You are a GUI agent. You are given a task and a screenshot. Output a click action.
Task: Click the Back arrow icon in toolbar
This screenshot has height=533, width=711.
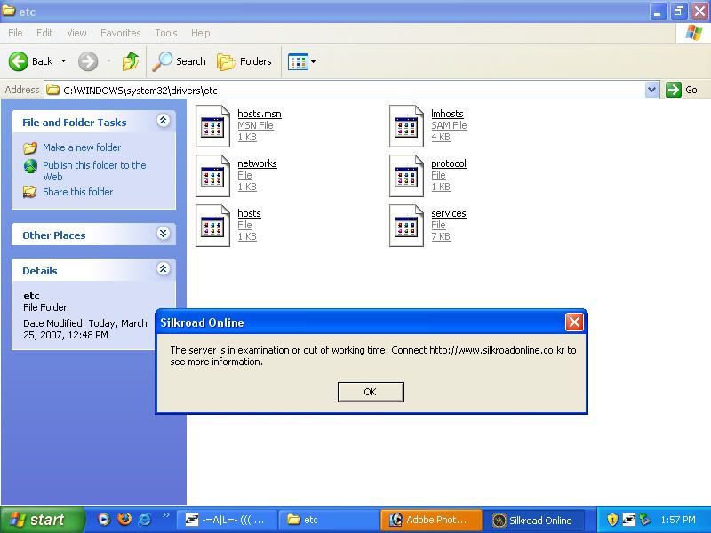(18, 61)
